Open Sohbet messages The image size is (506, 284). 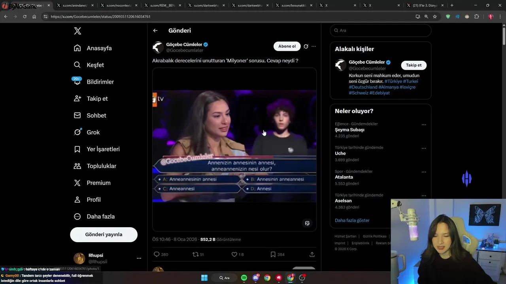click(90, 116)
